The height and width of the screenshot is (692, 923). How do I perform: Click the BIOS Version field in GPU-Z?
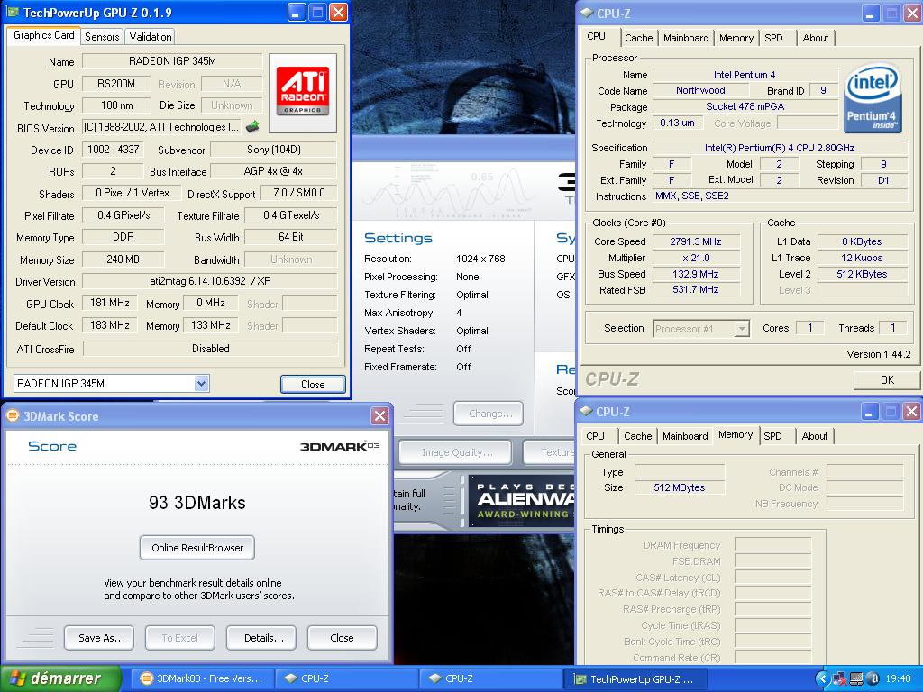pos(162,127)
